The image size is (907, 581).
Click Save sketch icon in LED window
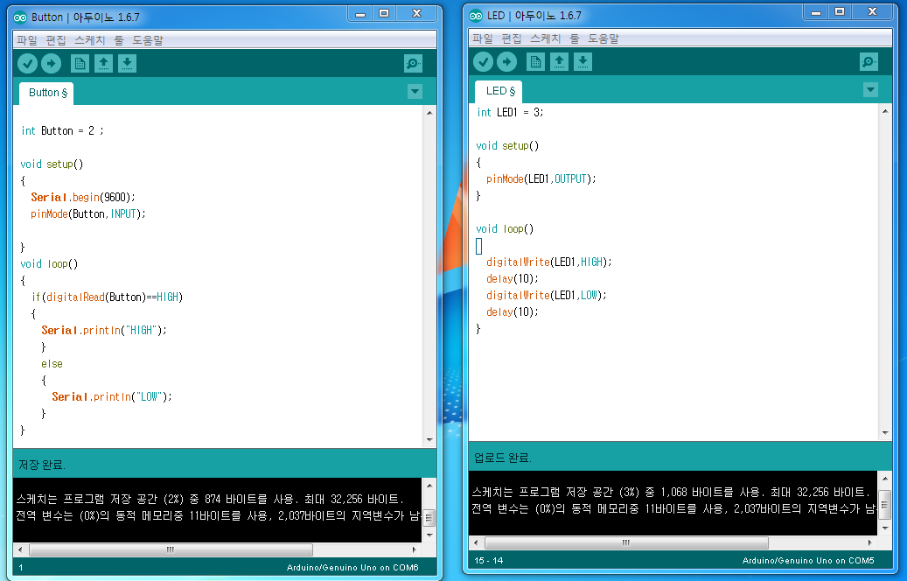[583, 61]
